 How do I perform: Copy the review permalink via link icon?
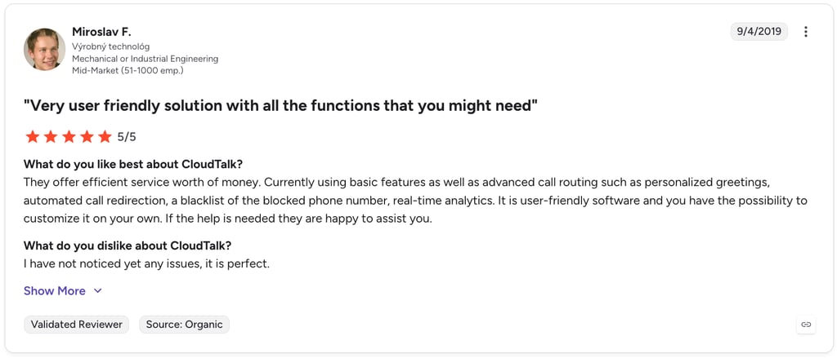(x=806, y=324)
